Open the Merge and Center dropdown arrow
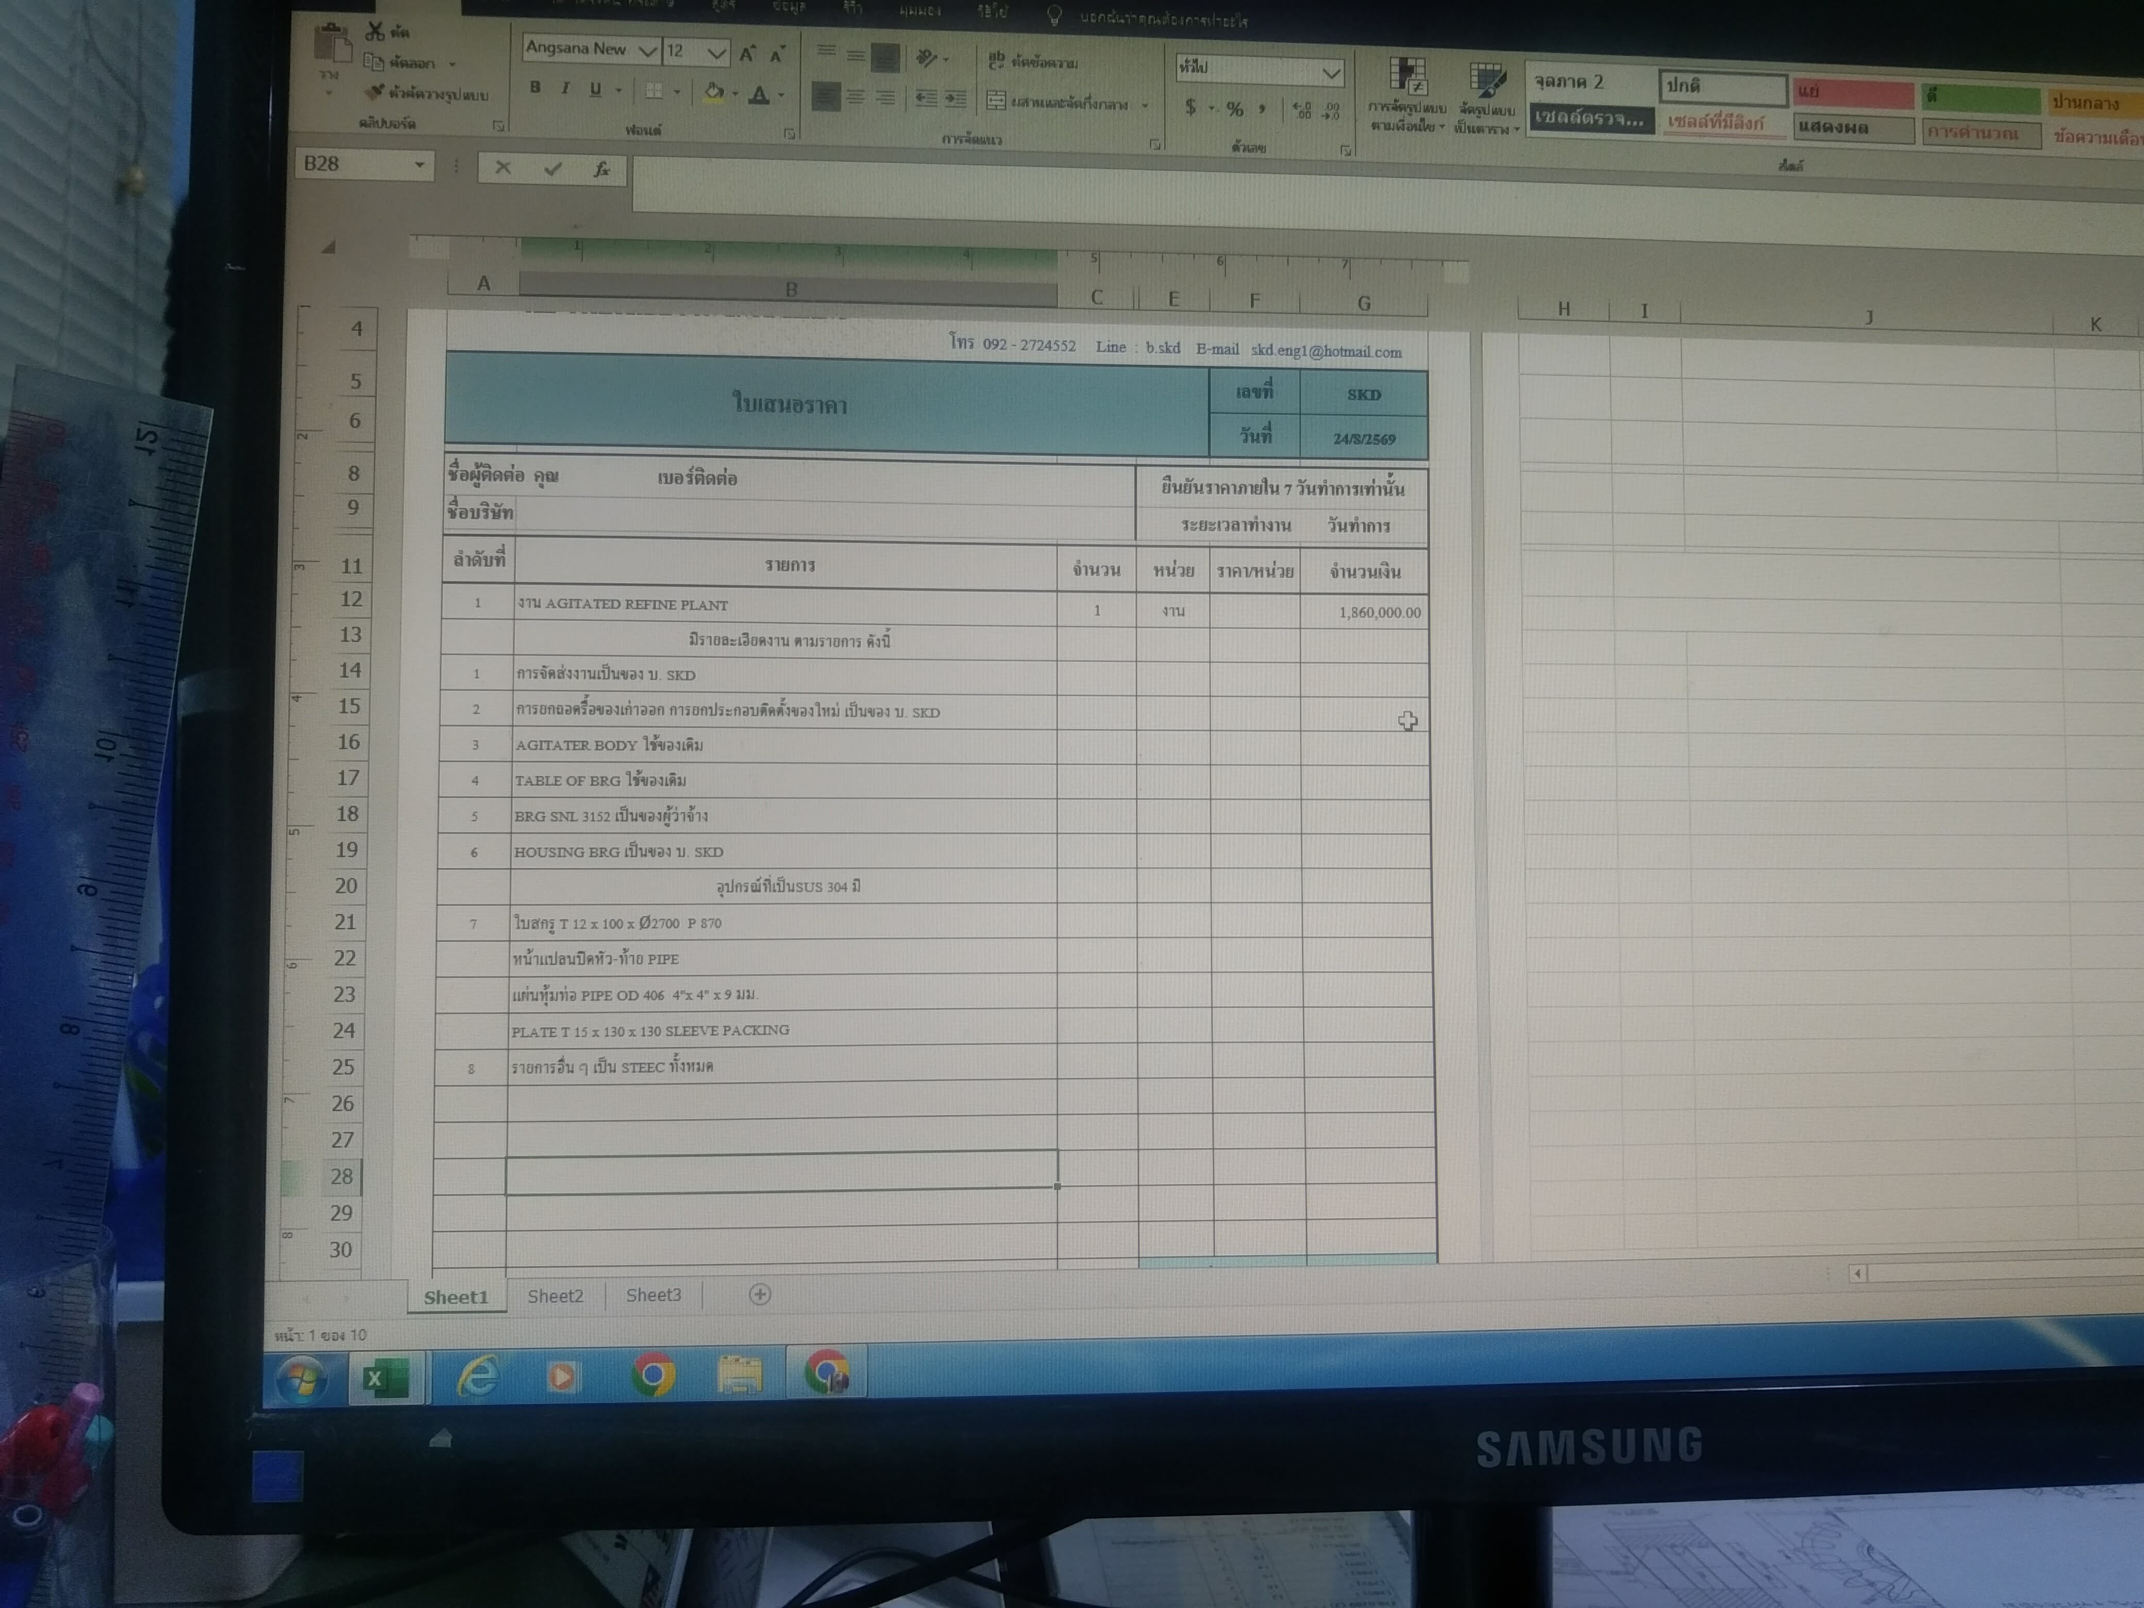The width and height of the screenshot is (2144, 1608). pos(1145,105)
